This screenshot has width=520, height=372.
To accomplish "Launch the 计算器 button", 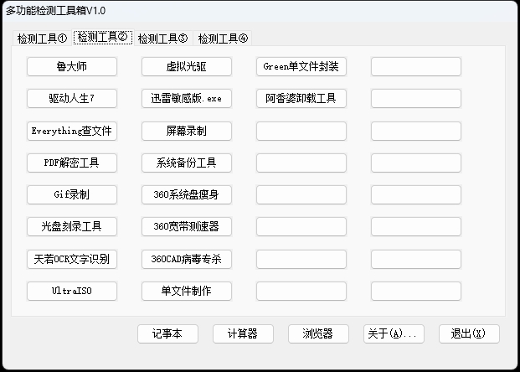I will (243, 333).
